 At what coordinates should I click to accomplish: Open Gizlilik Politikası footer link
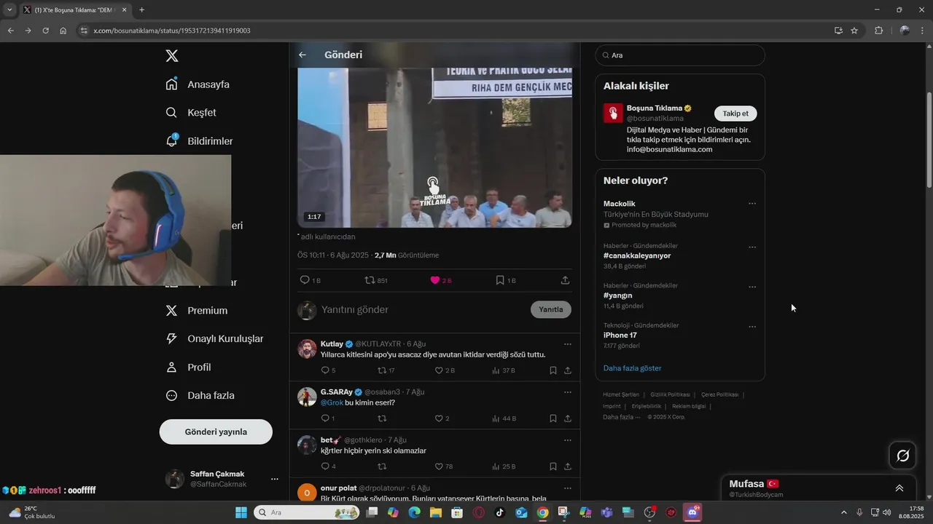pos(670,394)
